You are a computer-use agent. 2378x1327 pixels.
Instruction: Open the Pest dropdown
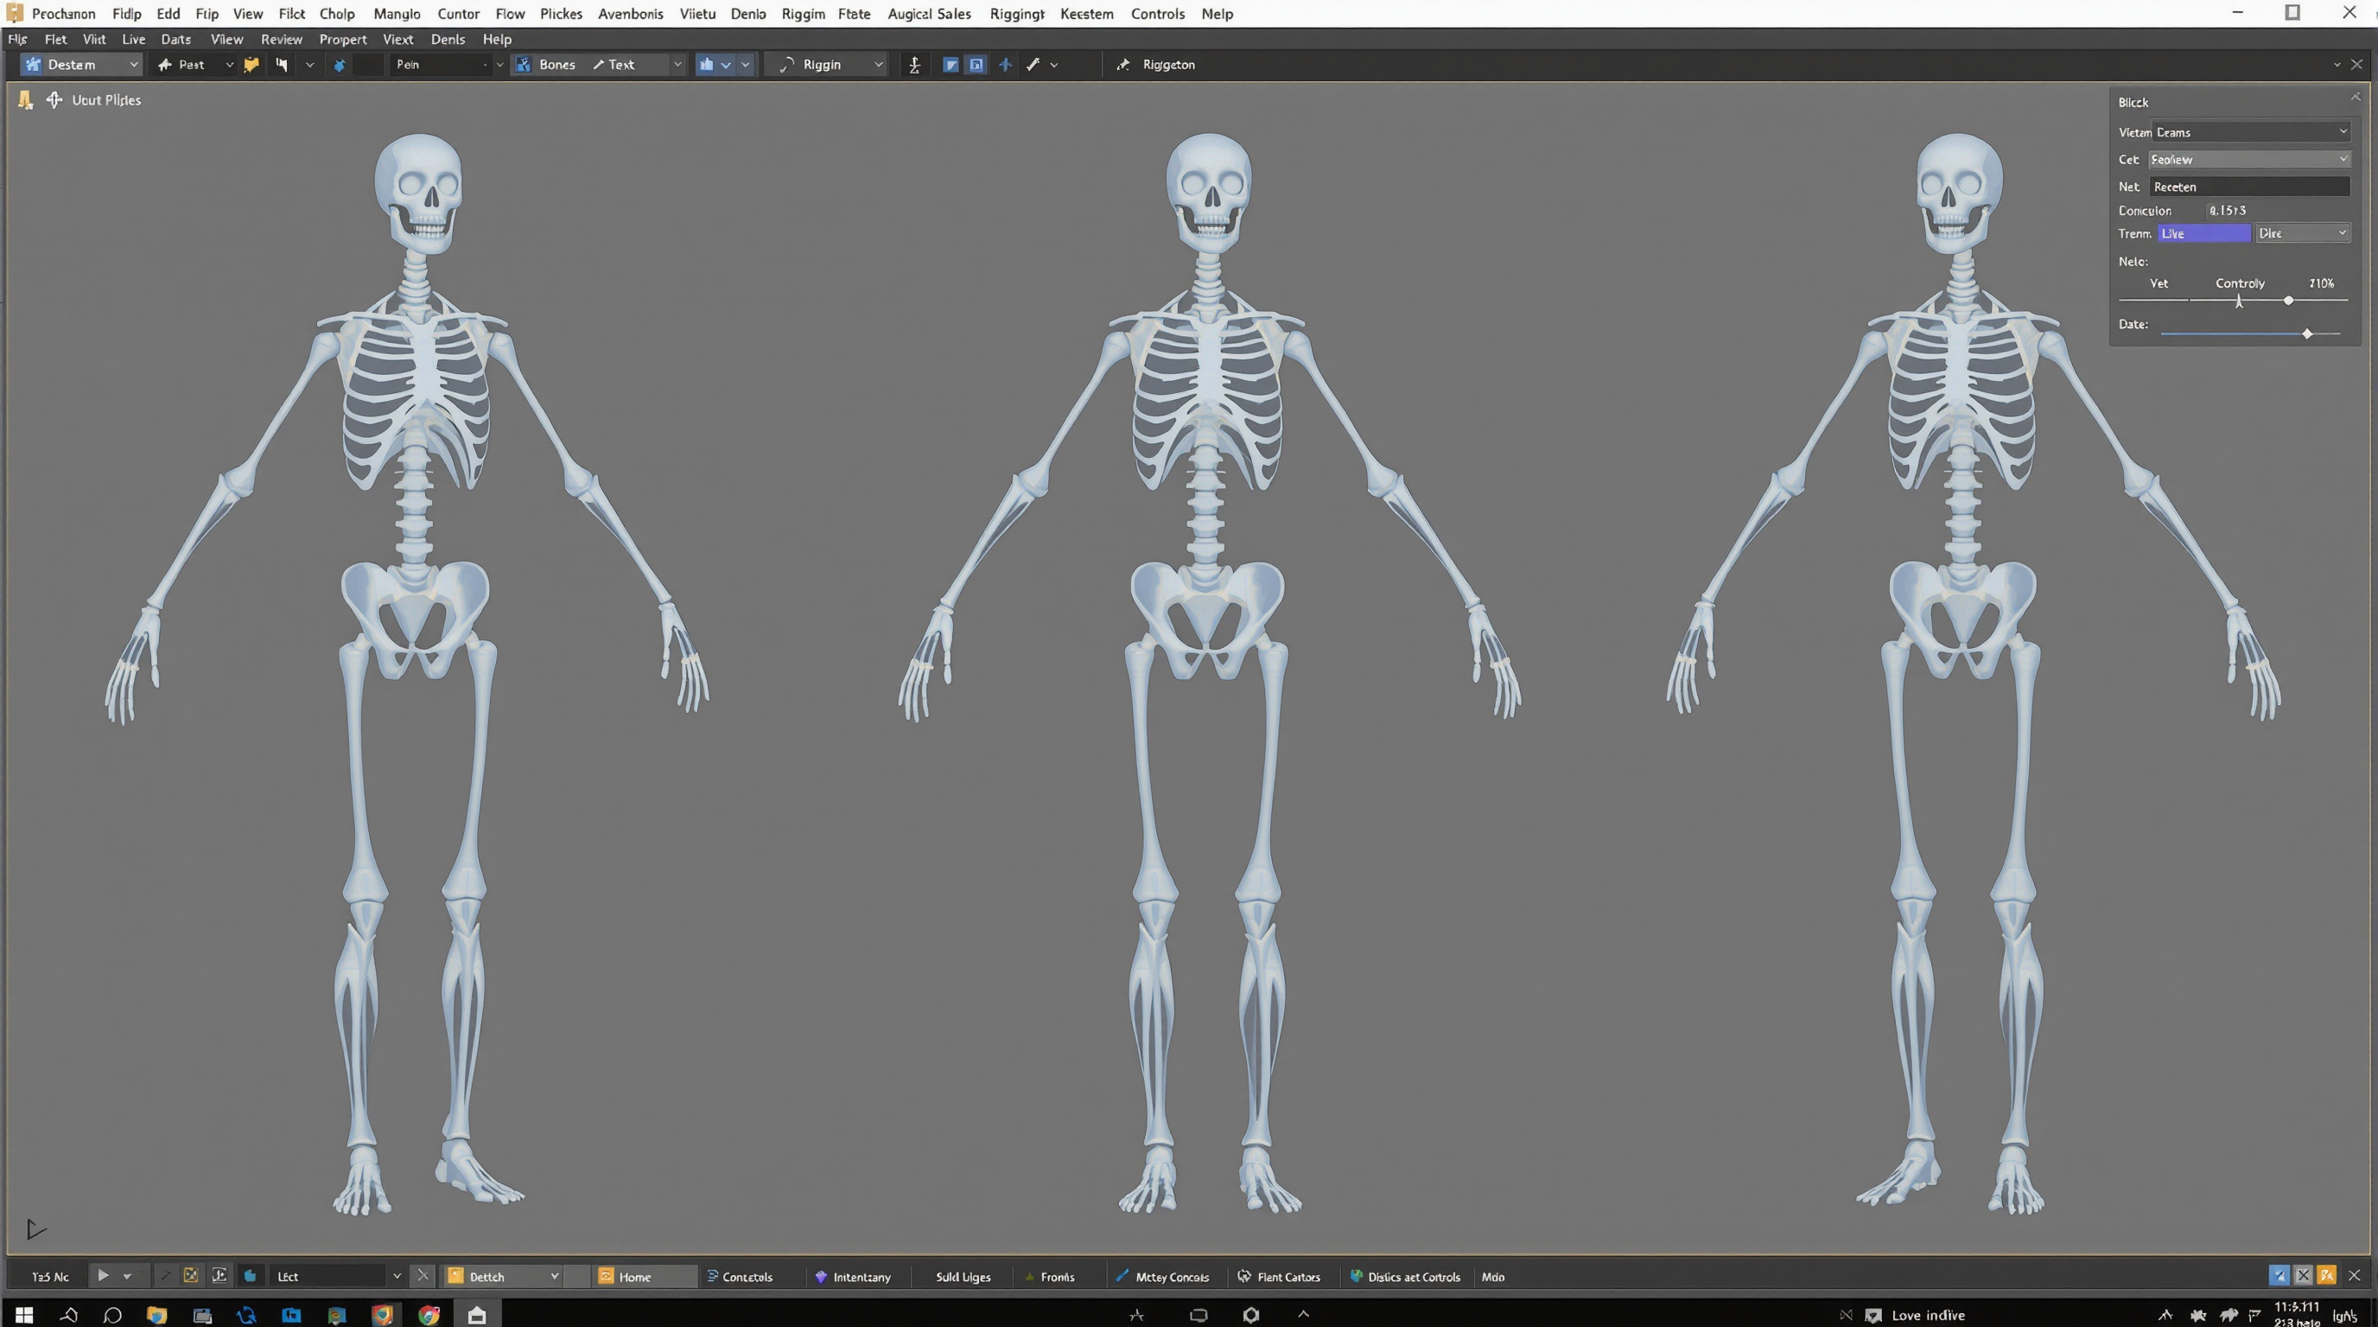(229, 65)
